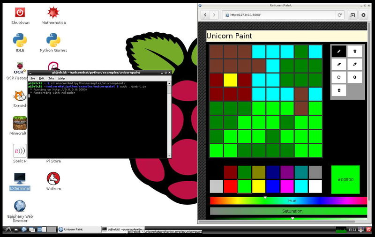Click the Saturation slider bar
The width and height of the screenshot is (375, 237).
tap(288, 211)
